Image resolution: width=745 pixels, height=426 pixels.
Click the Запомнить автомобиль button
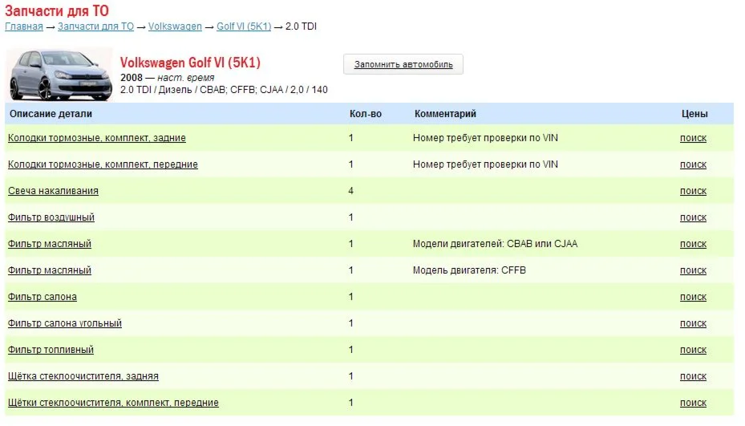pyautogui.click(x=403, y=65)
